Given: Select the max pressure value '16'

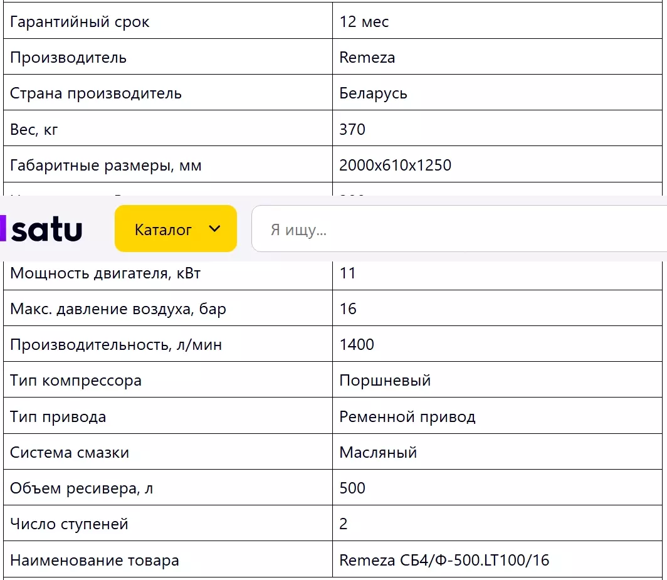Looking at the screenshot, I should pyautogui.click(x=348, y=308).
